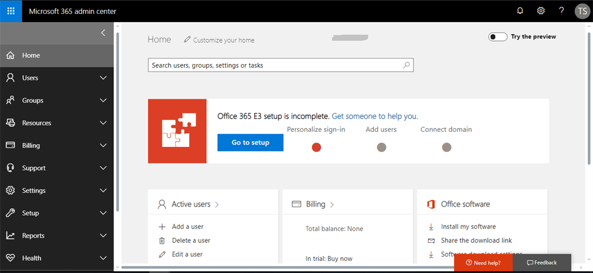Click Customize your home
The width and height of the screenshot is (593, 273).
[x=224, y=40]
